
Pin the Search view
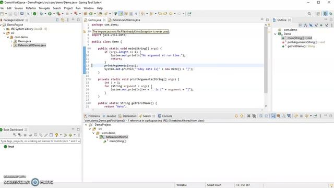[x=315, y=116]
